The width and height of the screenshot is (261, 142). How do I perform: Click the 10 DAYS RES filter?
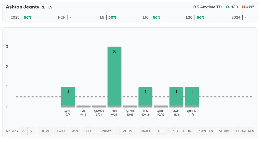click(244, 131)
